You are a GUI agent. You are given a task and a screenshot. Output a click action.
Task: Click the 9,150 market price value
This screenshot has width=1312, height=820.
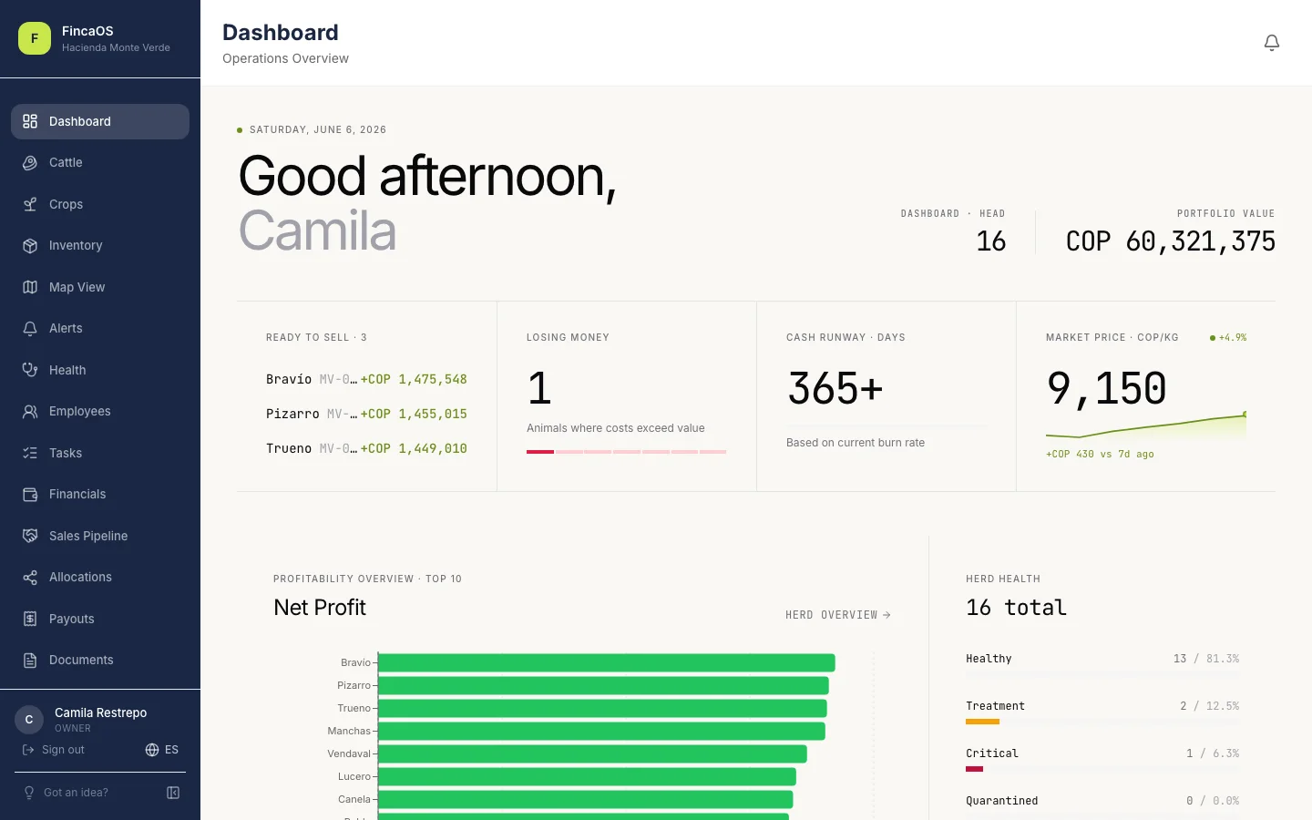pos(1106,389)
